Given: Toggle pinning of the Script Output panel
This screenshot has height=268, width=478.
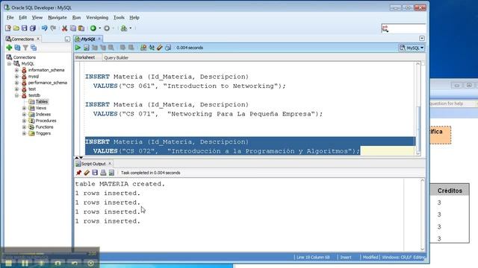Looking at the screenshot, I should 78,173.
